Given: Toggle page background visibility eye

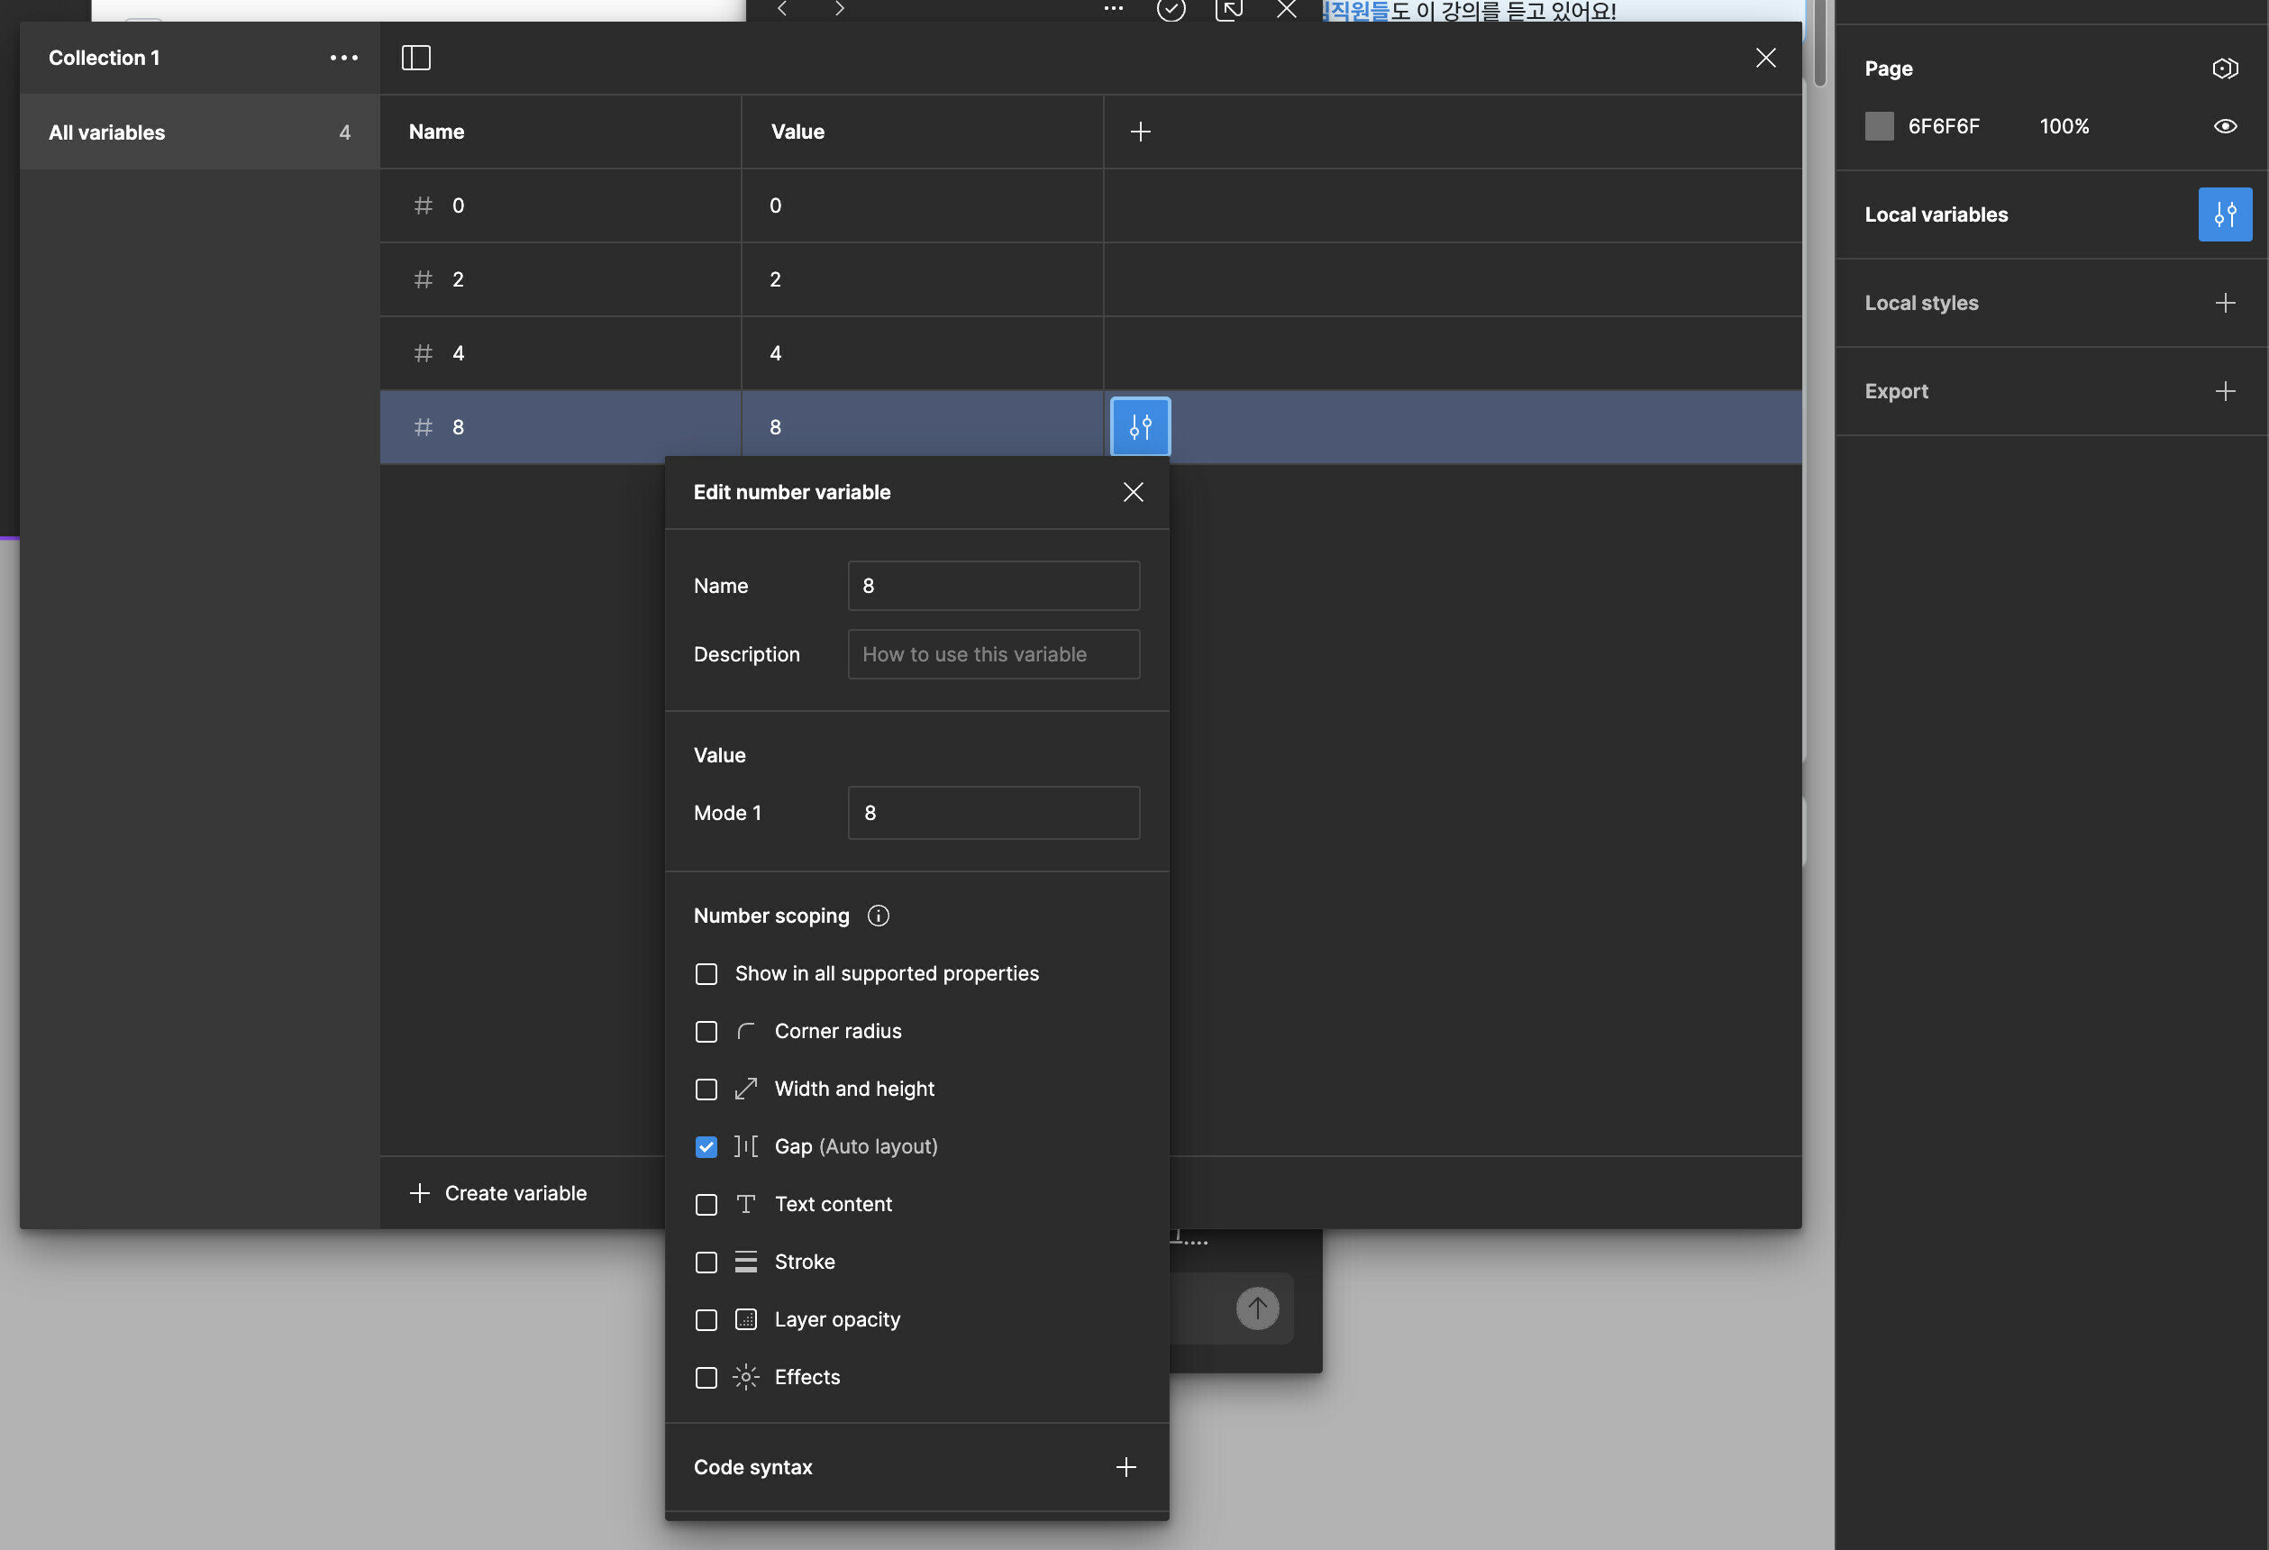Looking at the screenshot, I should [x=2225, y=126].
